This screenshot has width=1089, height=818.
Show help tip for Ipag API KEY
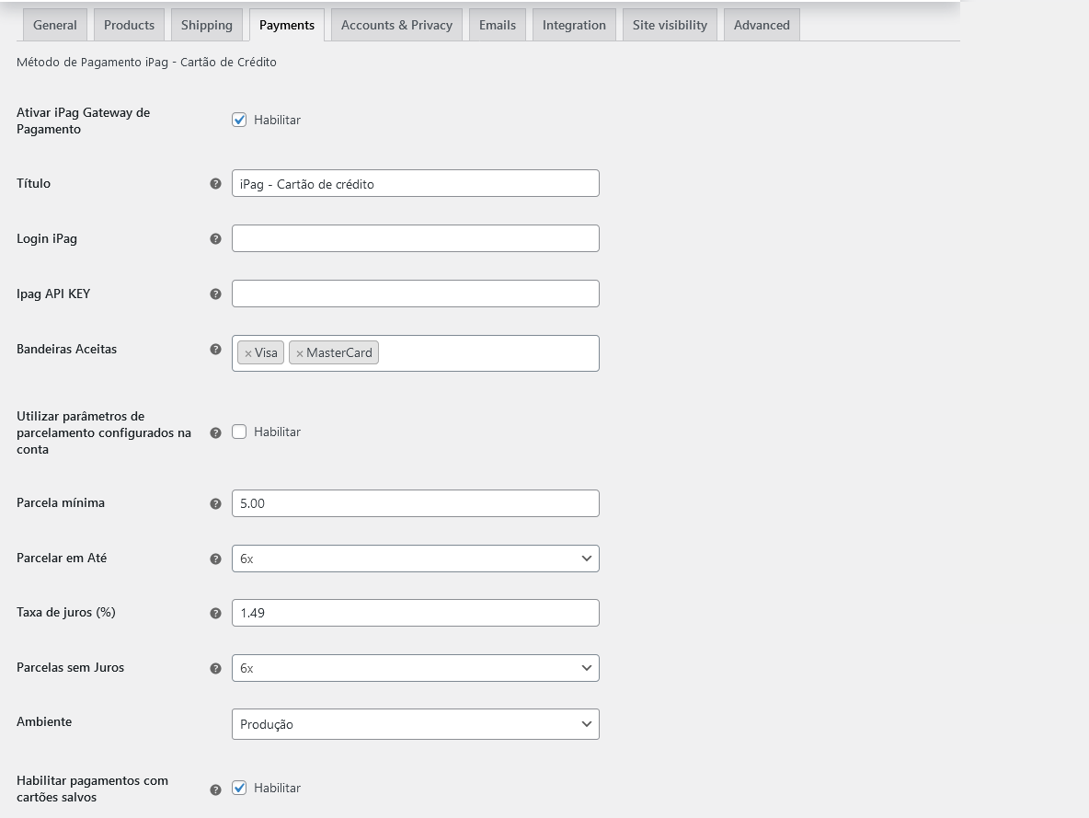click(x=215, y=294)
